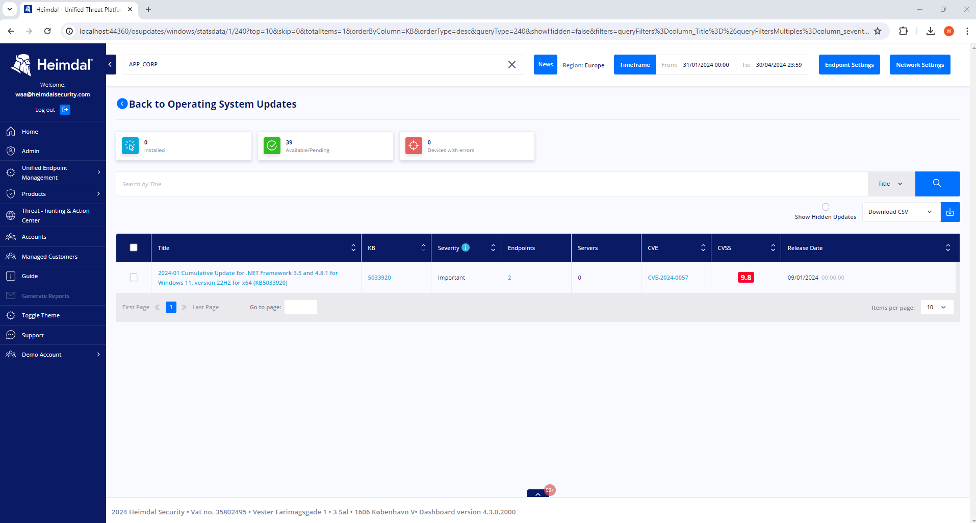Sort table by Title column arrows
976x523 pixels.
(353, 247)
